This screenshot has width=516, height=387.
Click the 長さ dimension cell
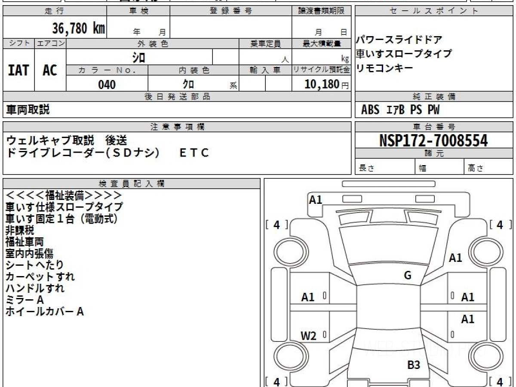[385, 167]
